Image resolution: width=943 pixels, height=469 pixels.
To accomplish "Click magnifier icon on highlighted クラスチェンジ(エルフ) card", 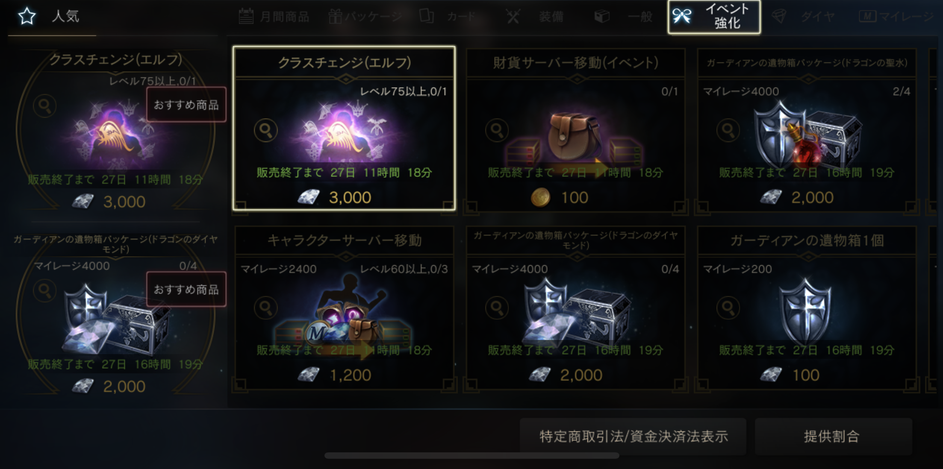I will (265, 130).
